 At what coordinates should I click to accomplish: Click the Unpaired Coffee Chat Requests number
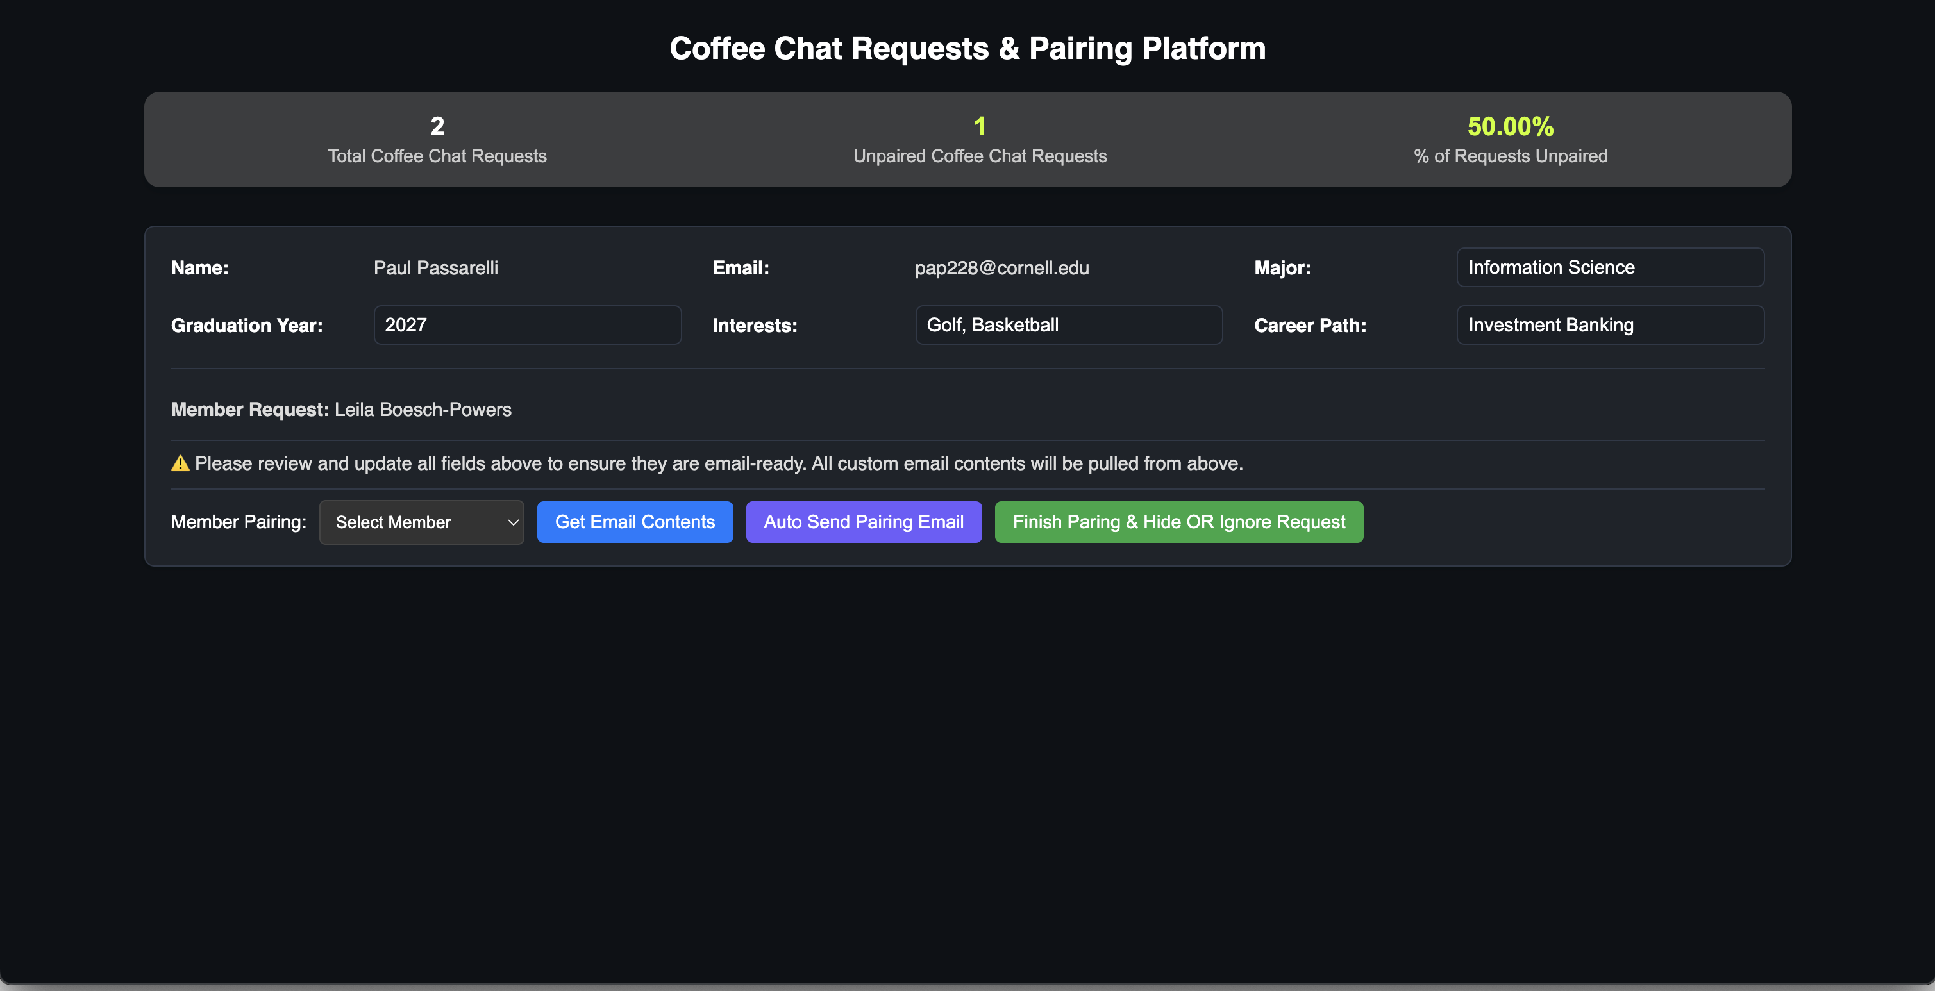click(980, 126)
